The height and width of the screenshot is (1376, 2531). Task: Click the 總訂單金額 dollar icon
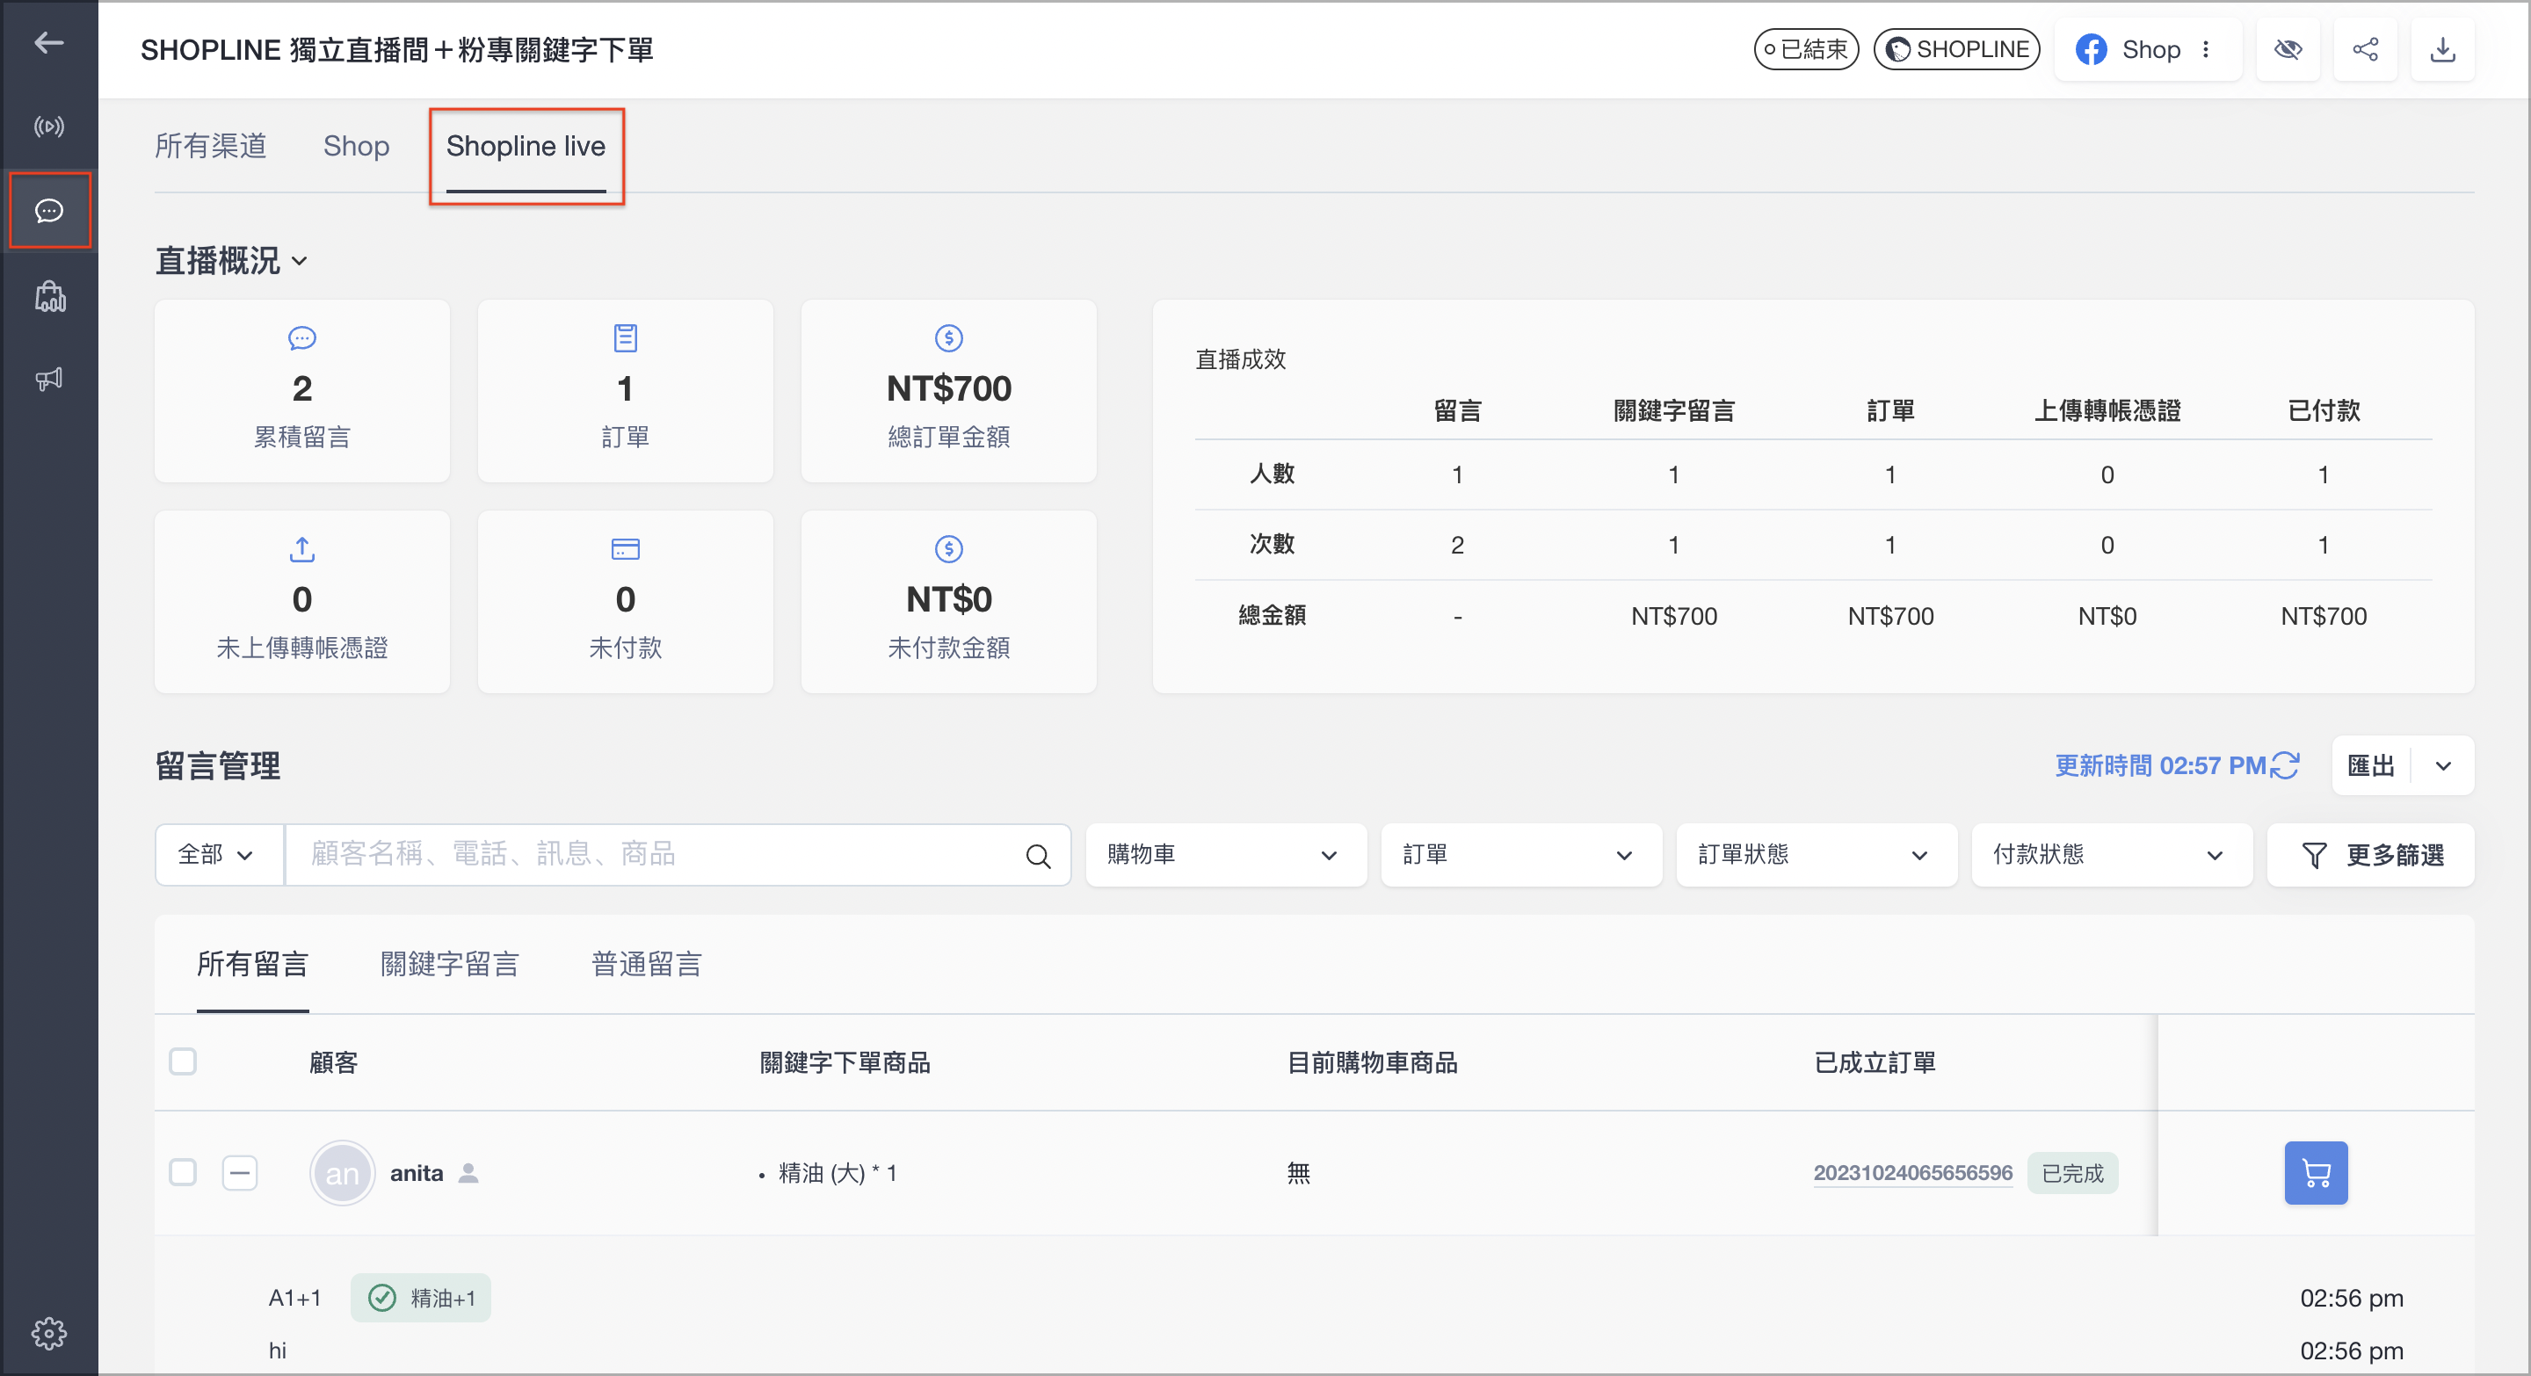(948, 338)
